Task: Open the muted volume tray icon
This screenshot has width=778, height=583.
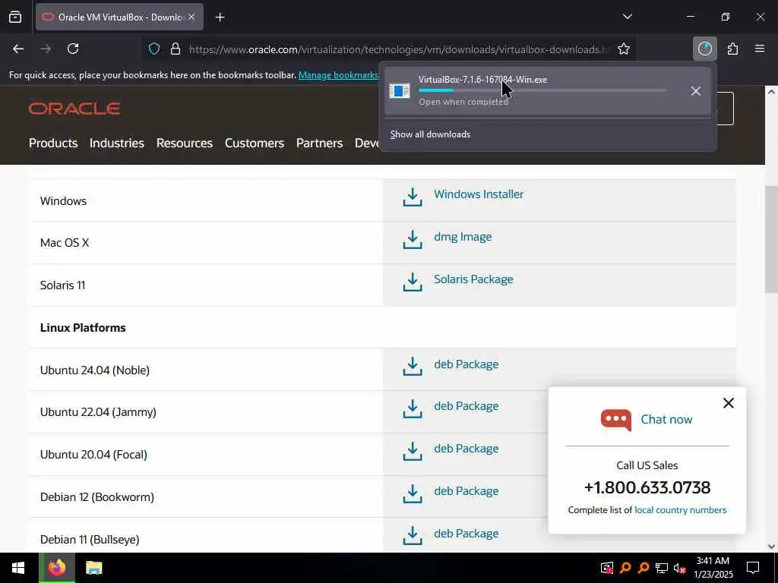Action: pos(679,568)
